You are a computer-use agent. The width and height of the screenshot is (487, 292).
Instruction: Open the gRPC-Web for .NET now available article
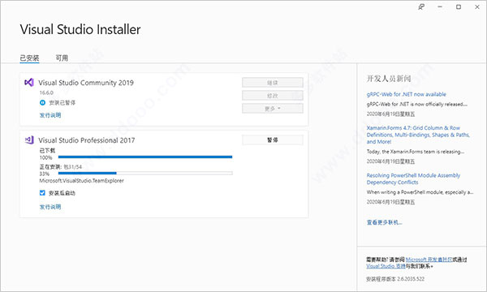pyautogui.click(x=407, y=94)
